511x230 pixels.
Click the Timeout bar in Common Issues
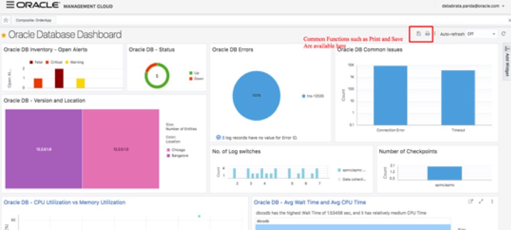pyautogui.click(x=458, y=97)
